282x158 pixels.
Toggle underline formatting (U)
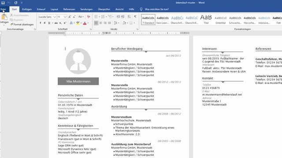pos(49,23)
